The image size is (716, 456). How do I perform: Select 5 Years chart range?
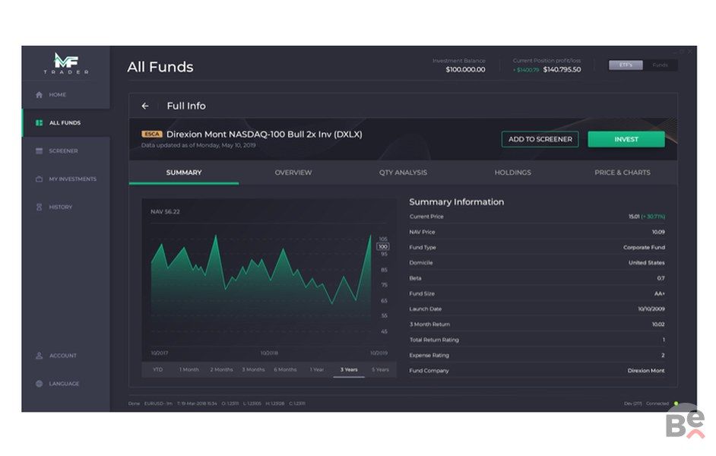tap(380, 369)
